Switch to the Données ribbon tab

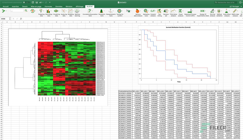[x=59, y=6]
